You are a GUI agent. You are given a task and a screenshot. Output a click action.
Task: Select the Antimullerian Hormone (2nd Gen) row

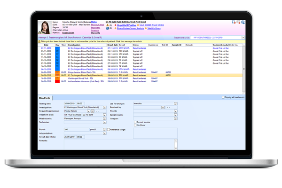click(x=140, y=81)
